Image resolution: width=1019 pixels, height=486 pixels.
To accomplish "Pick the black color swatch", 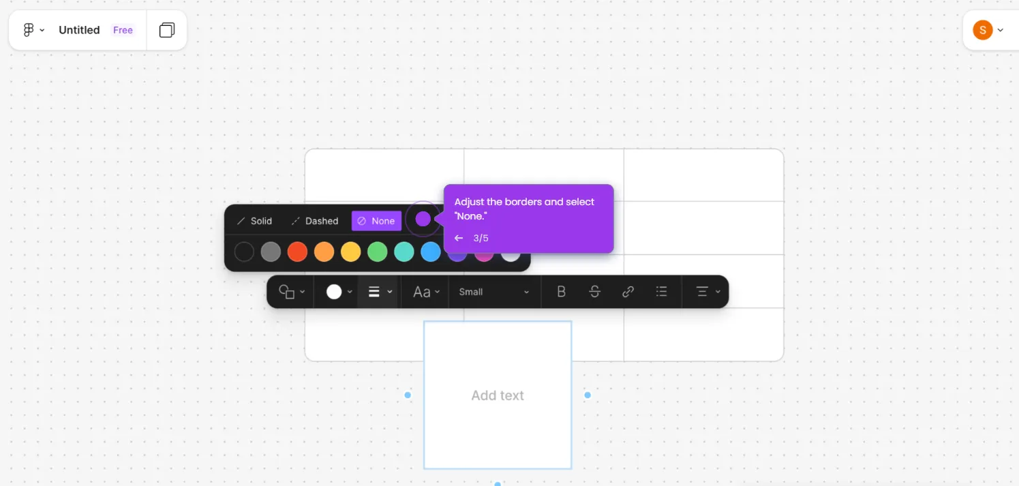I will [x=244, y=252].
